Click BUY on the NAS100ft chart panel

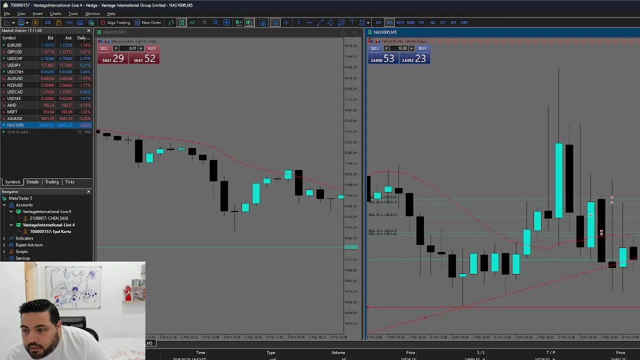tap(422, 48)
